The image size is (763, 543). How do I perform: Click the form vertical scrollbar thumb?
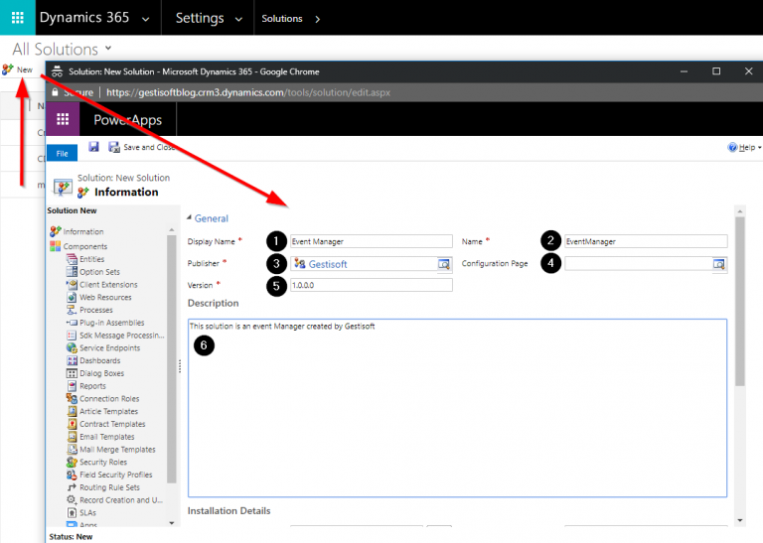[x=739, y=302]
